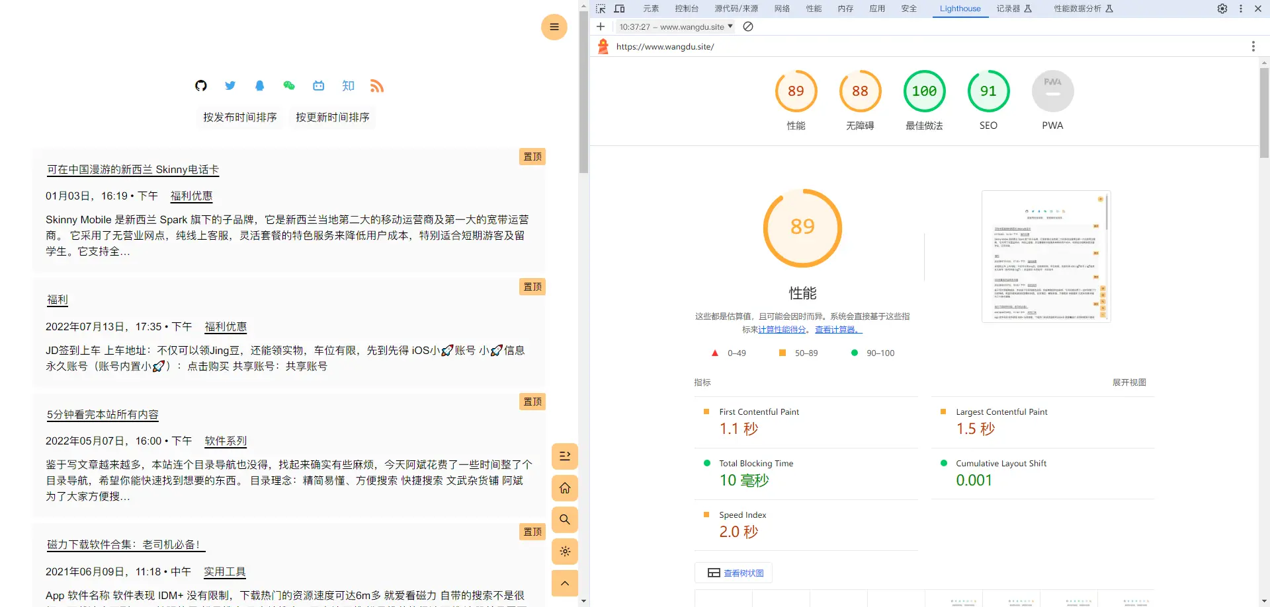1270x607 pixels.
Task: Switch to the 控制台 tab
Action: click(x=687, y=9)
